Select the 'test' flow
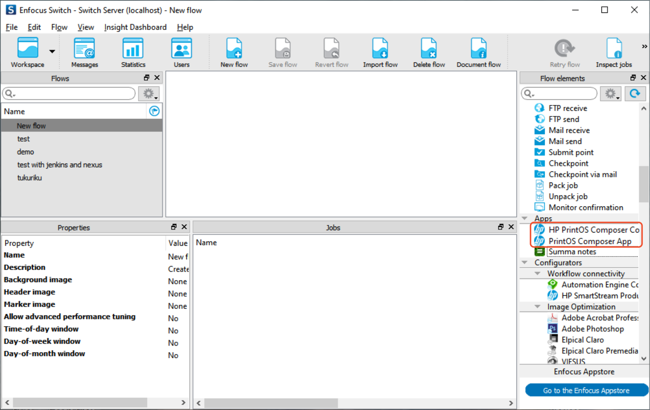Image resolution: width=650 pixels, height=410 pixels. pyautogui.click(x=82, y=139)
